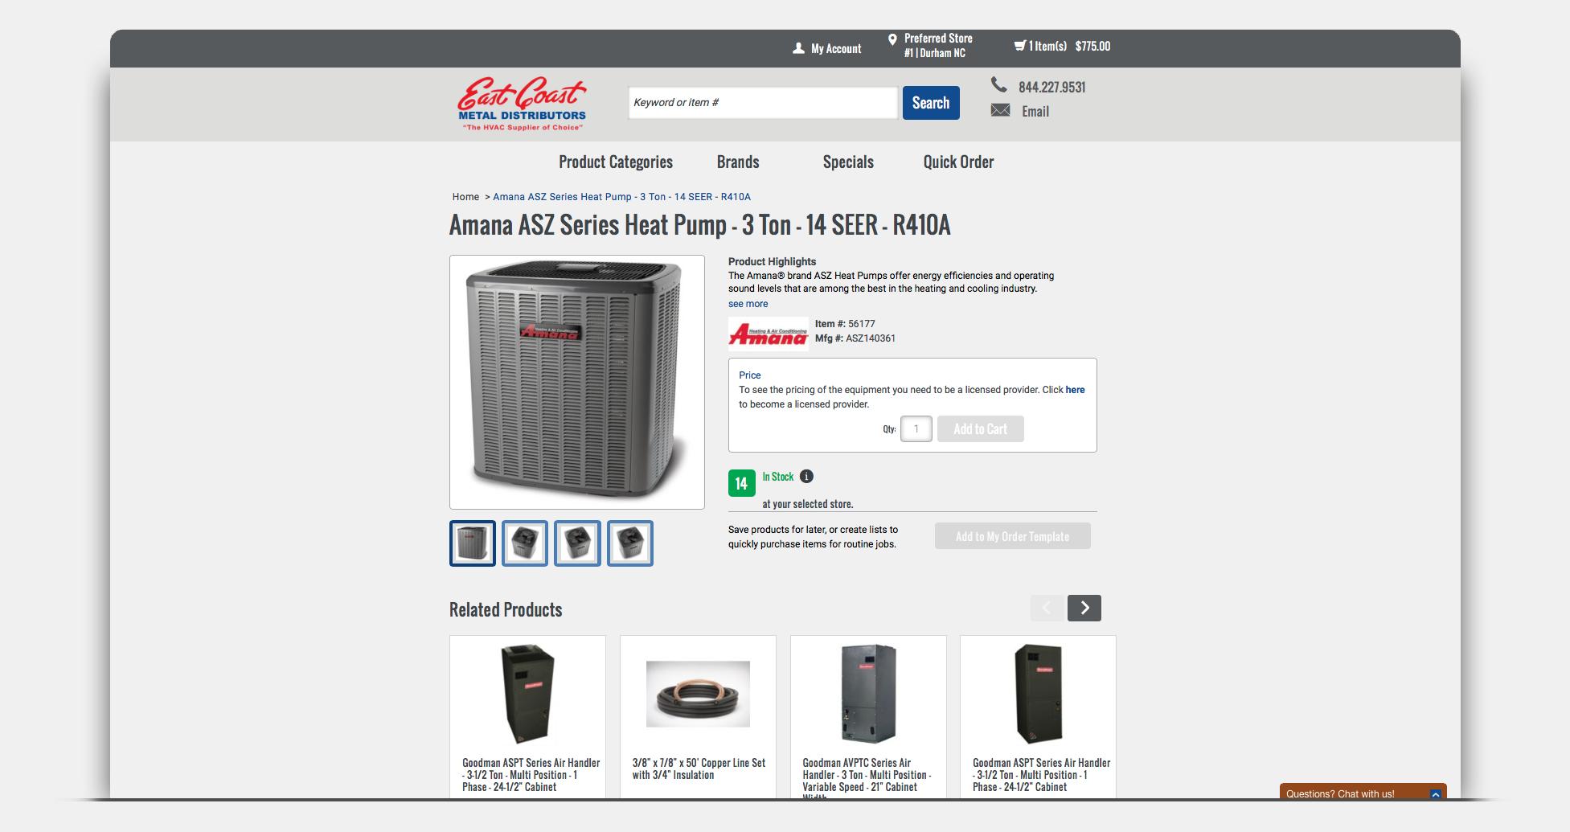The height and width of the screenshot is (832, 1570).
Task: Select the second heat pump thumbnail
Action: tap(525, 543)
